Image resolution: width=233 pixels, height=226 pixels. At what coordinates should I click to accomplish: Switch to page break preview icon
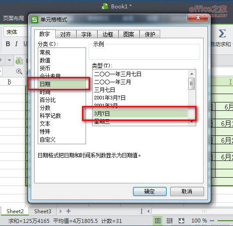click(169, 221)
